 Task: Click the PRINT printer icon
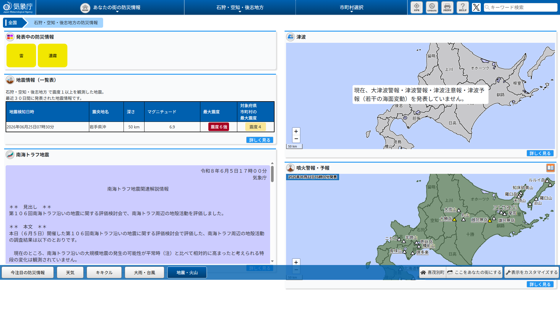pos(447,7)
